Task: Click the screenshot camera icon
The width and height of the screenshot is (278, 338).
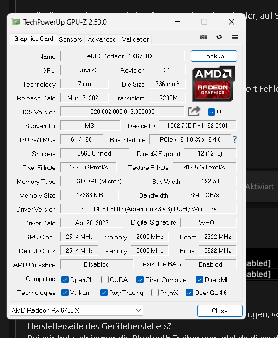Action: pos(203,37)
